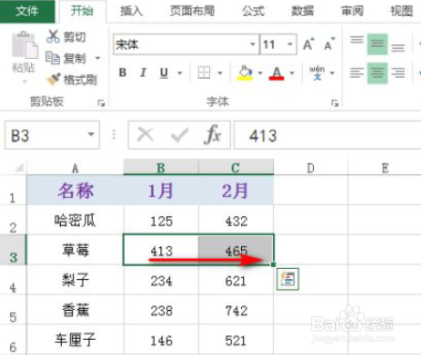421x355 pixels.
Task: Open underline style dropdown arrow
Action: 180,73
